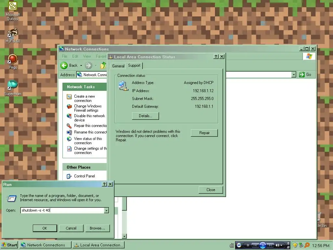Click the Security Center shield tray icon
The width and height of the screenshot is (333, 250).
(295, 245)
